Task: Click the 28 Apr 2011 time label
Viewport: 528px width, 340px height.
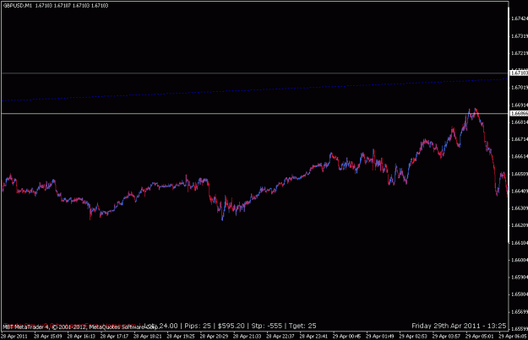Action: 14,336
